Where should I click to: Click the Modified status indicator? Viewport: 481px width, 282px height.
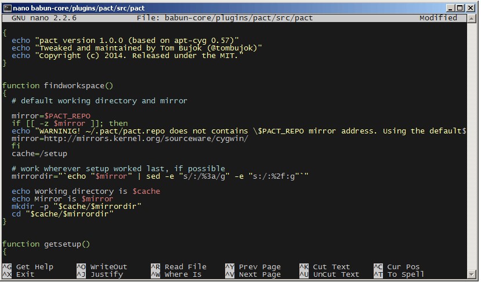pyautogui.click(x=438, y=18)
